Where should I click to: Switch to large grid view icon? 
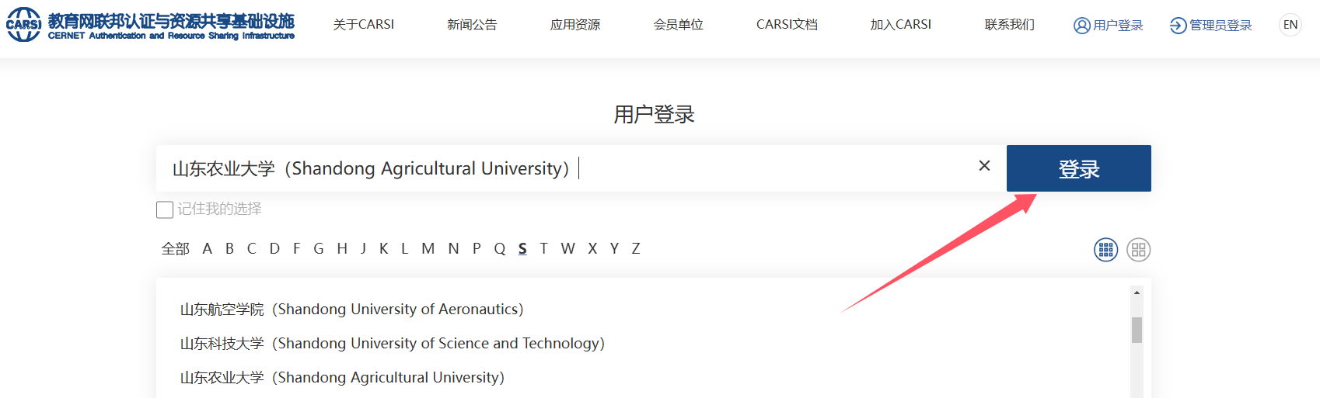coord(1138,250)
